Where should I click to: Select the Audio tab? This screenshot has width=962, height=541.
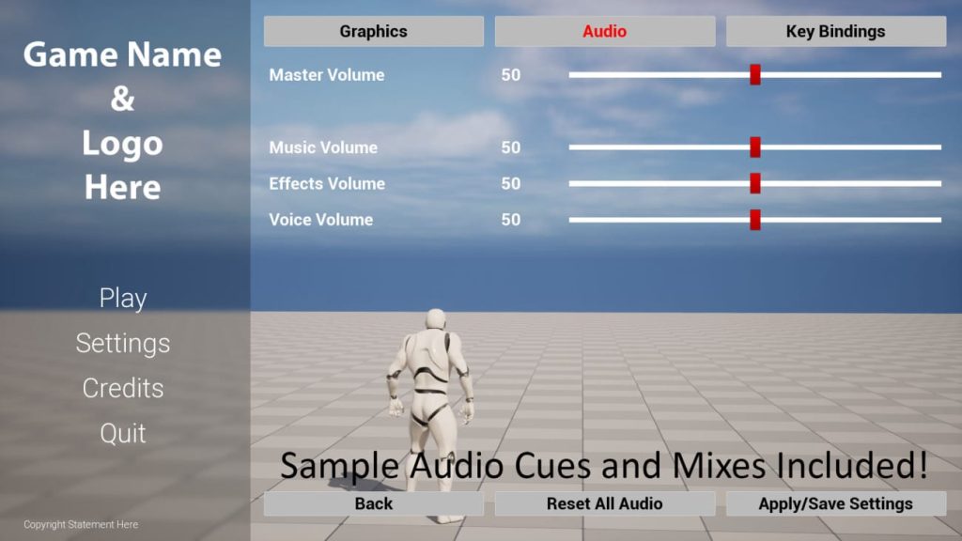pyautogui.click(x=604, y=31)
